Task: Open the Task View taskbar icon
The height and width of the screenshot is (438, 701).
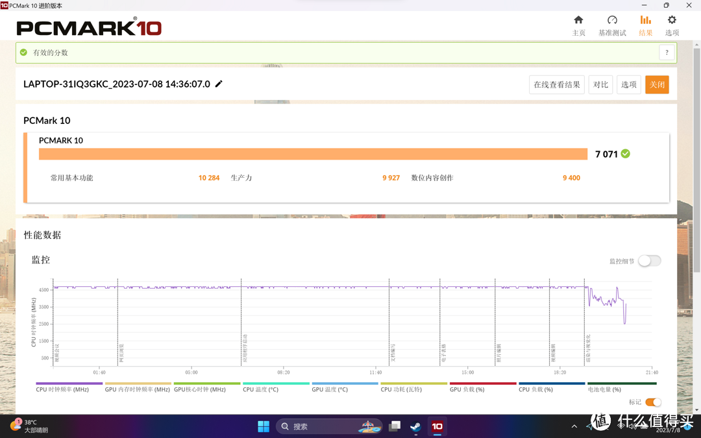Action: [x=395, y=426]
